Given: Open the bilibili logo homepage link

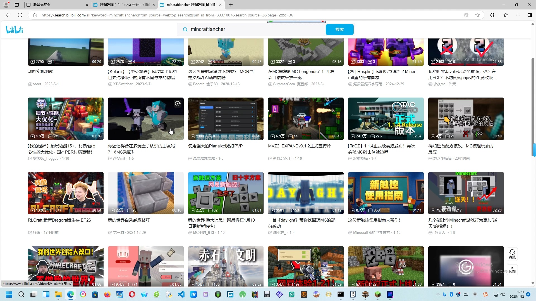Looking at the screenshot, I should (x=14, y=30).
